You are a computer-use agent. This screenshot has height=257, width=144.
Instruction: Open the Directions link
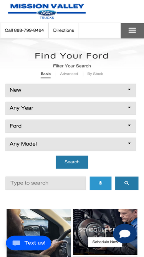(x=64, y=30)
